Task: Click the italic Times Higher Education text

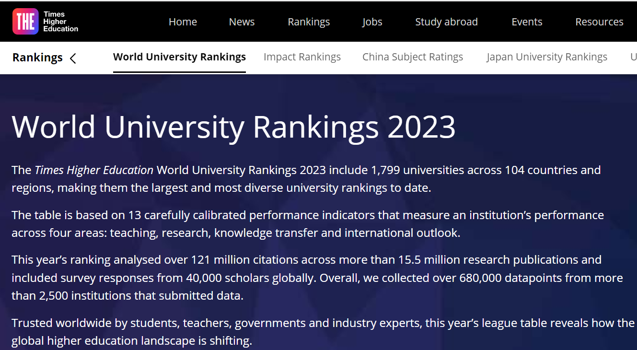Action: (94, 170)
